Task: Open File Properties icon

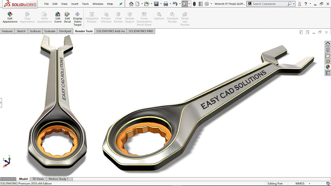Action: coord(200,4)
